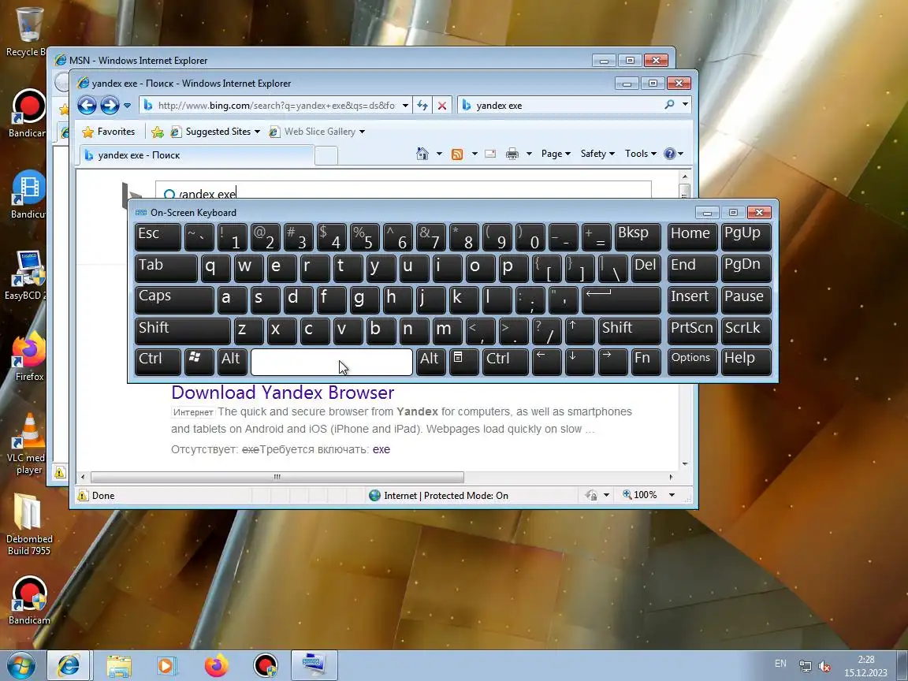Click the address bar with bing.com URL
The width and height of the screenshot is (908, 681).
276,106
